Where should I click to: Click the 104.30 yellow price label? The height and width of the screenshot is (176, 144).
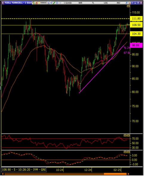pos(136,34)
